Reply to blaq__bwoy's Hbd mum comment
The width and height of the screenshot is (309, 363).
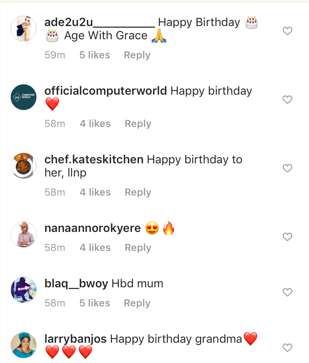(x=137, y=303)
